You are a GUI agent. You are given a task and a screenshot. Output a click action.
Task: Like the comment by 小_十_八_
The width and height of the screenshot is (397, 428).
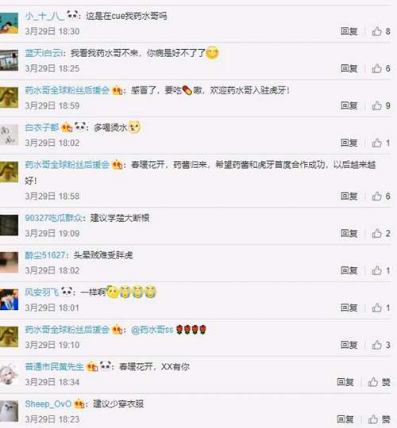click(381, 31)
